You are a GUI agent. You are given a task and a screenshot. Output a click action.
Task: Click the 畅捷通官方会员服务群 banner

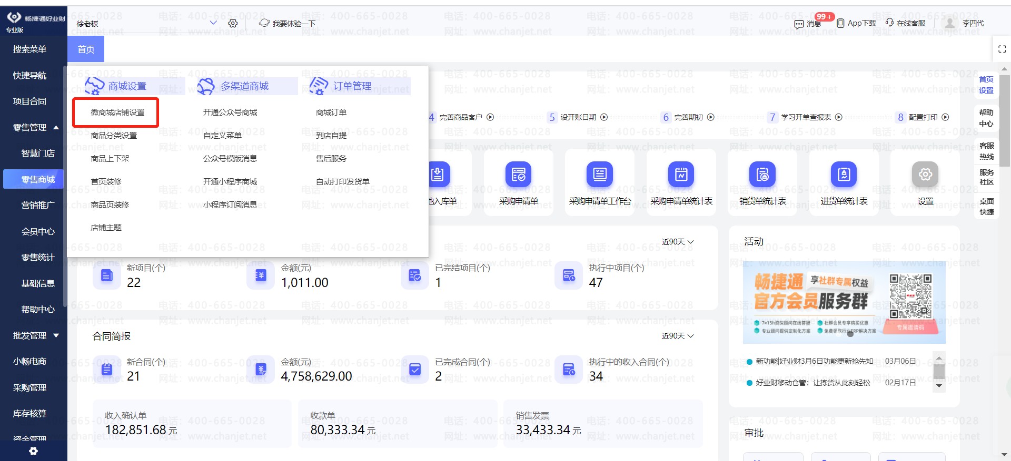844,302
